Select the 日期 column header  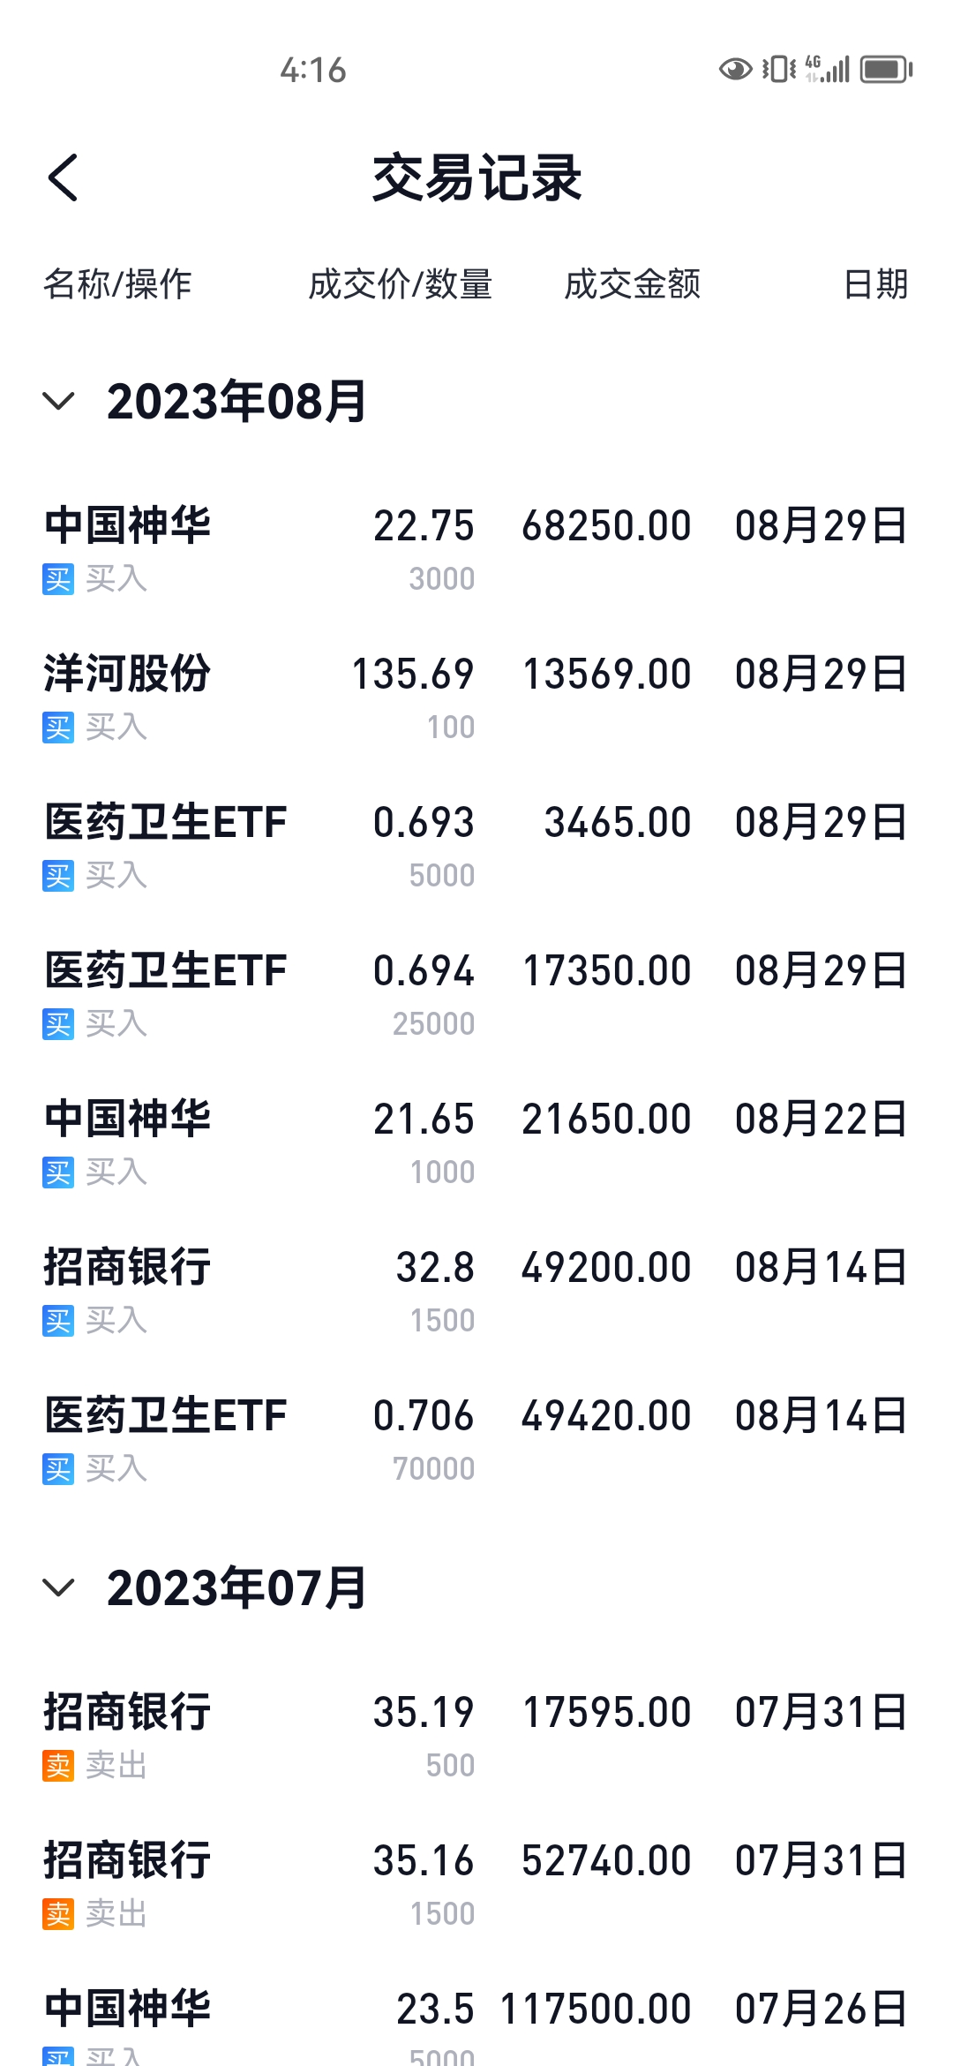[x=875, y=284]
